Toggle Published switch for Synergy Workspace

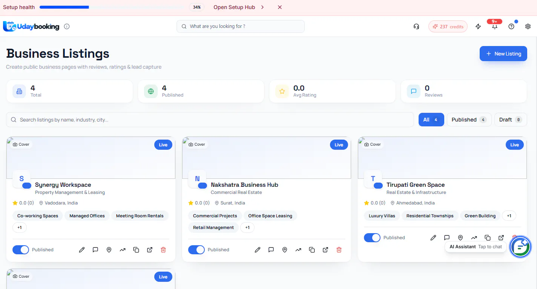tap(21, 250)
